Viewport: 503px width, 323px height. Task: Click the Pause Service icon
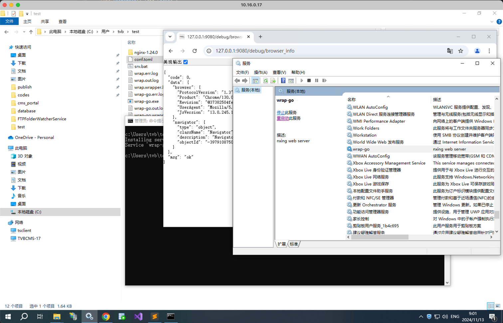point(317,80)
